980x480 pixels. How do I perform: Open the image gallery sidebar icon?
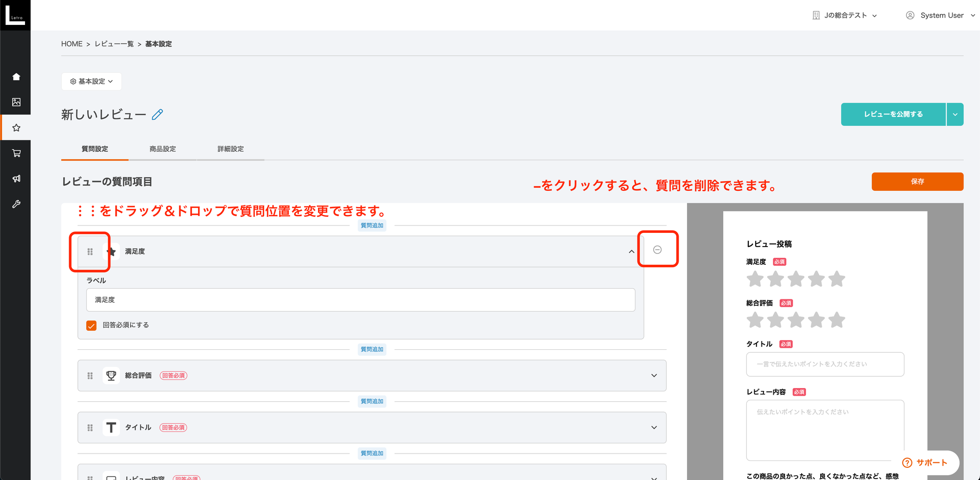pos(16,102)
